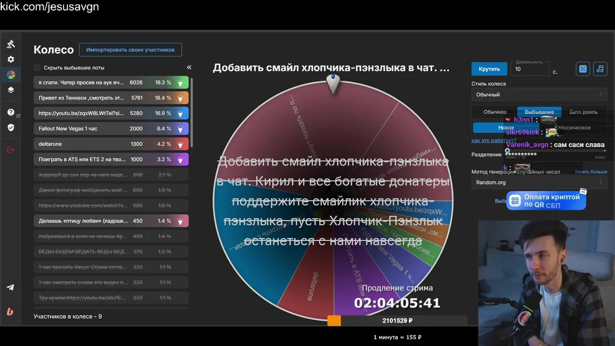This screenshot has height=346, width=615.
Task: Open the 'Узнать больше' link
Action: pos(591,172)
